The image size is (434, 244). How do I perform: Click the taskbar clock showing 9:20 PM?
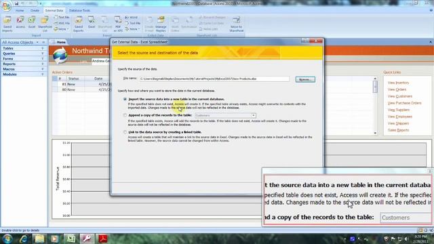click(x=420, y=239)
